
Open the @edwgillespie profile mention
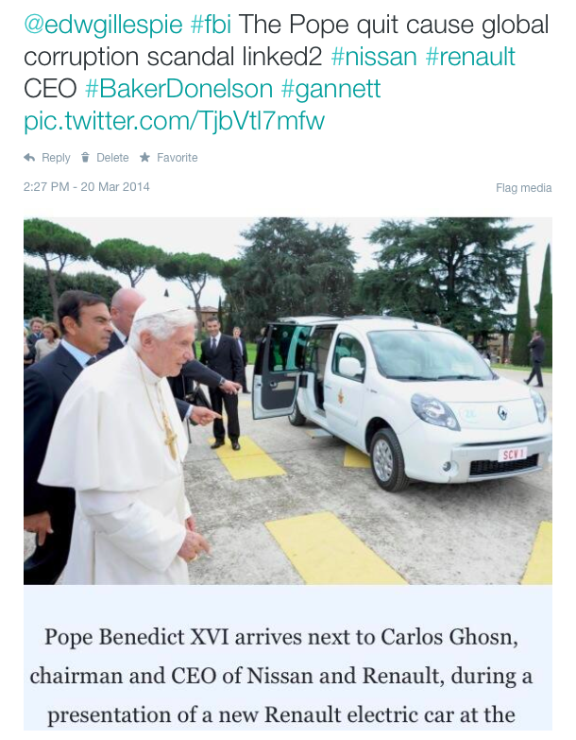(x=103, y=25)
